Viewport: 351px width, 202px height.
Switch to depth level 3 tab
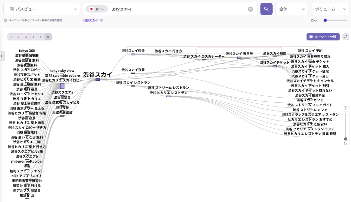point(26,37)
